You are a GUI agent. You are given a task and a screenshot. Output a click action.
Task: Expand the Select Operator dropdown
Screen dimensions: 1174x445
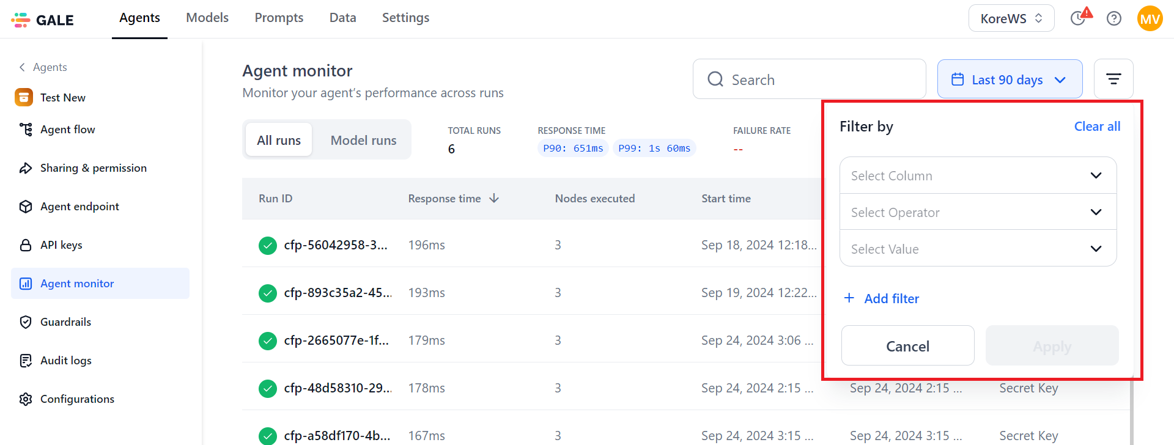tap(978, 212)
